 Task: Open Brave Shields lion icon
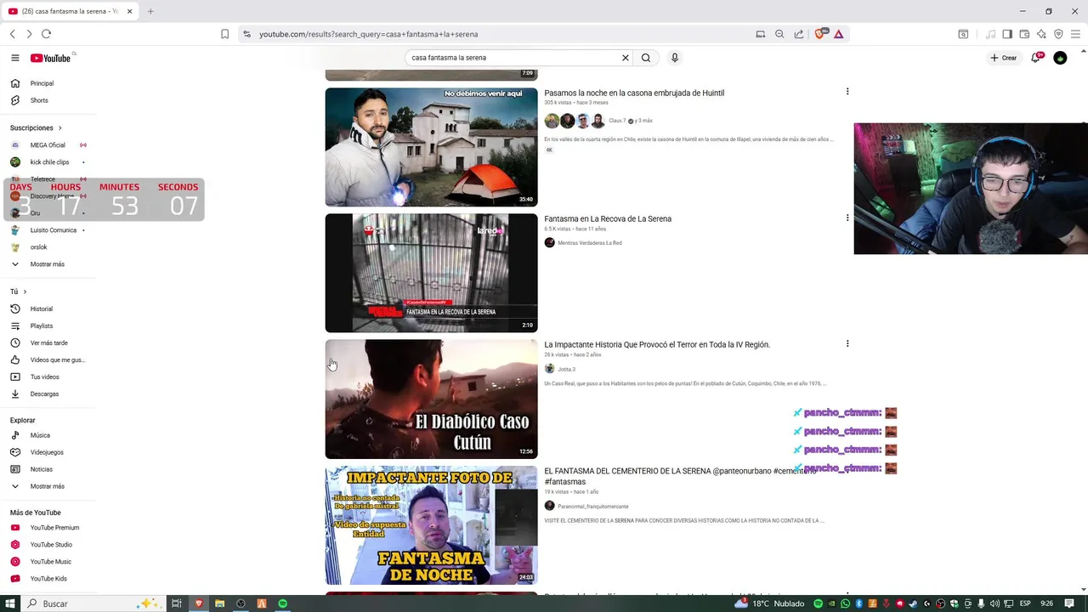coord(820,34)
